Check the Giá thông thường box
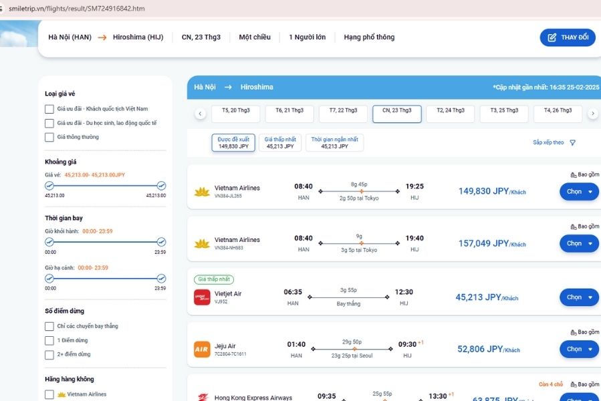 coord(49,137)
